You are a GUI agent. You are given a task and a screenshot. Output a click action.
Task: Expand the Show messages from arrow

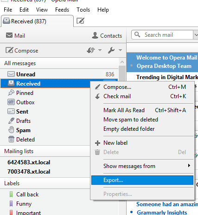(189, 166)
